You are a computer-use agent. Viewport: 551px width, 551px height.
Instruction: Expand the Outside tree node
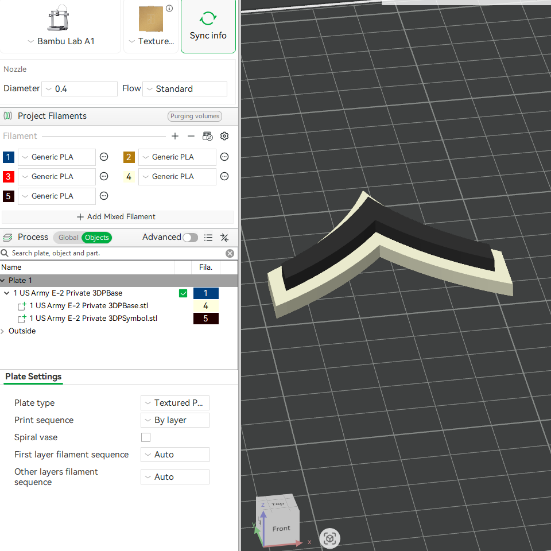click(2, 331)
